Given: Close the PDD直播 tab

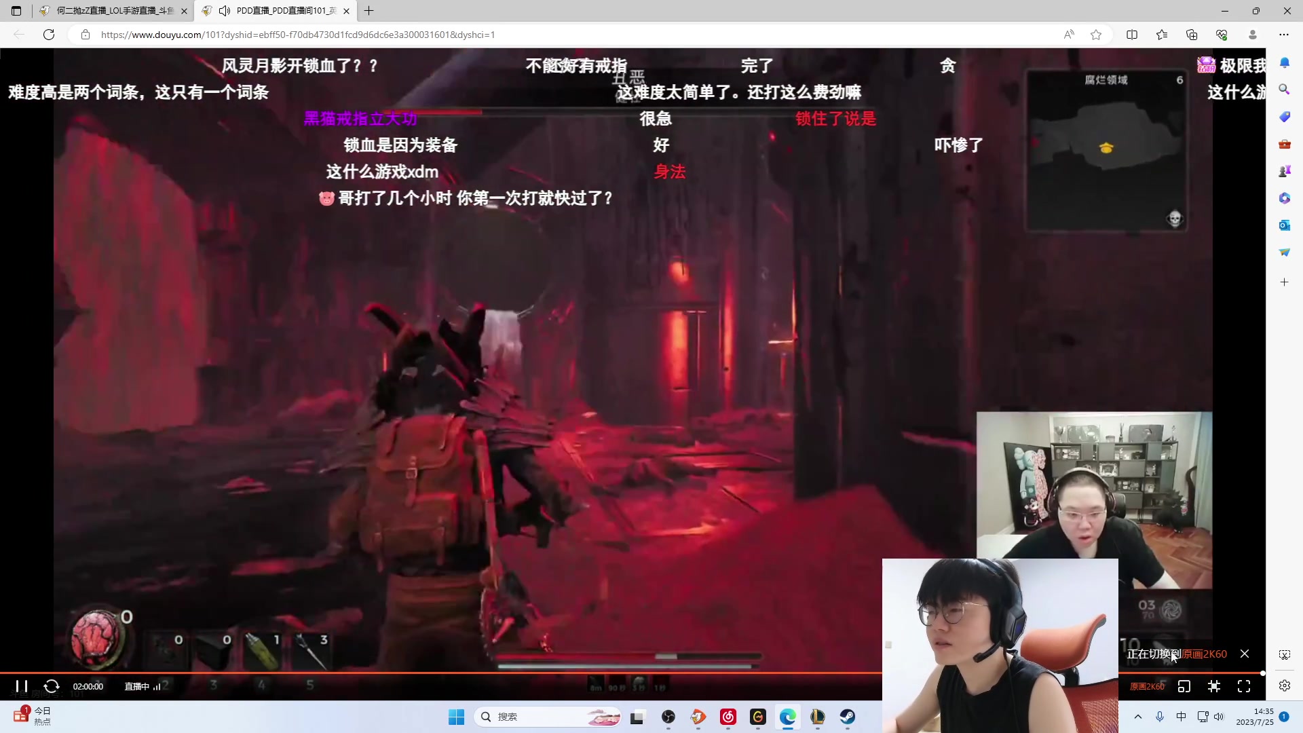Looking at the screenshot, I should pyautogui.click(x=347, y=11).
